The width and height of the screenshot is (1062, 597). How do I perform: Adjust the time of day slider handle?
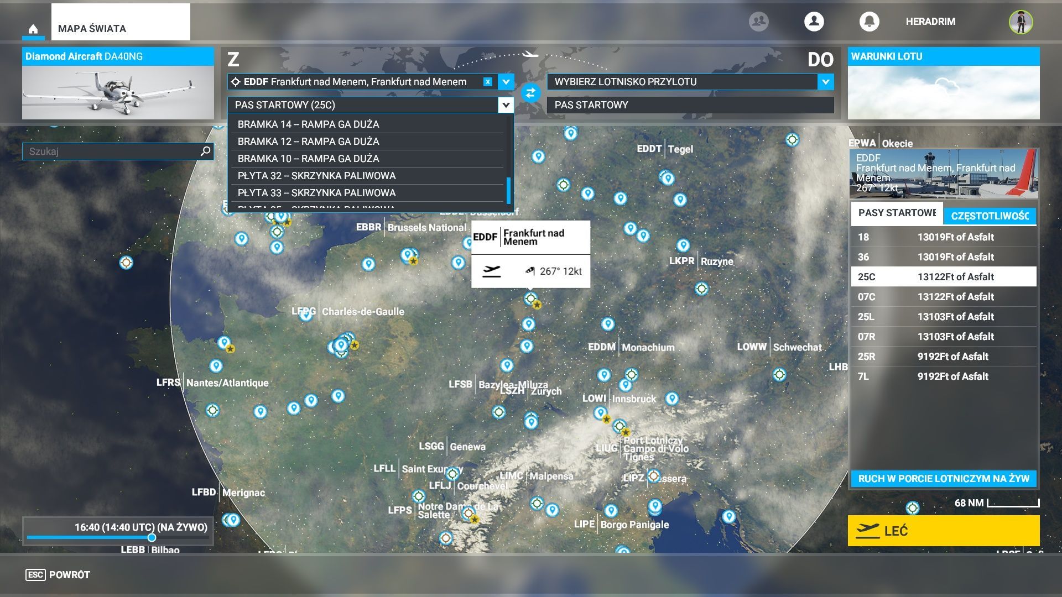coord(152,537)
